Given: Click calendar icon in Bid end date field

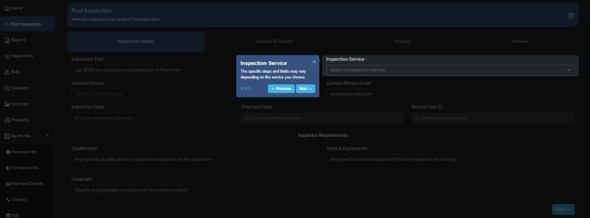Looking at the screenshot, I should click(x=417, y=118).
